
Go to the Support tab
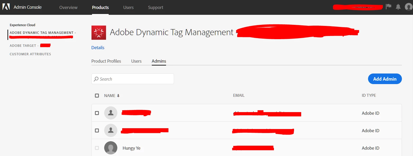[x=155, y=7]
